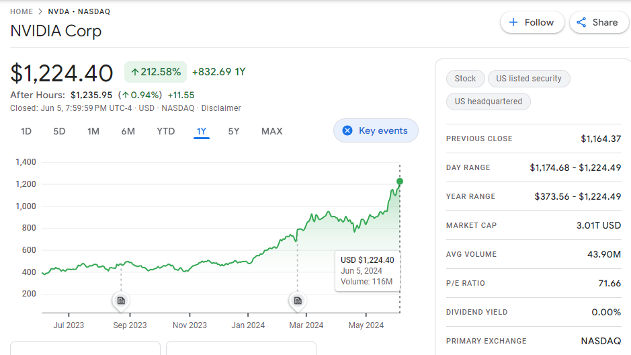Click the previous close value $1,164.37
The height and width of the screenshot is (355, 631).
pos(601,139)
